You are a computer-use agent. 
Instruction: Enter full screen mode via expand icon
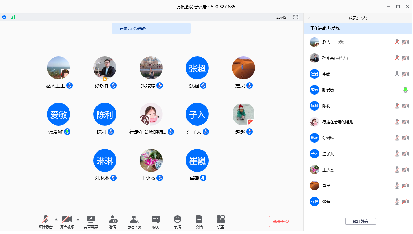point(295,17)
